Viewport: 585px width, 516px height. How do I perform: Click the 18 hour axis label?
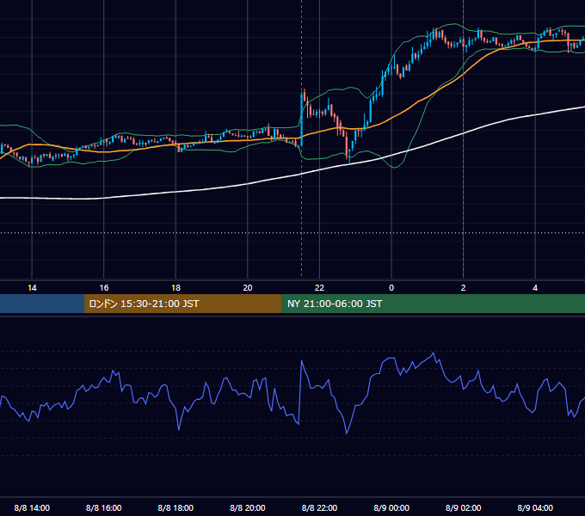(175, 288)
